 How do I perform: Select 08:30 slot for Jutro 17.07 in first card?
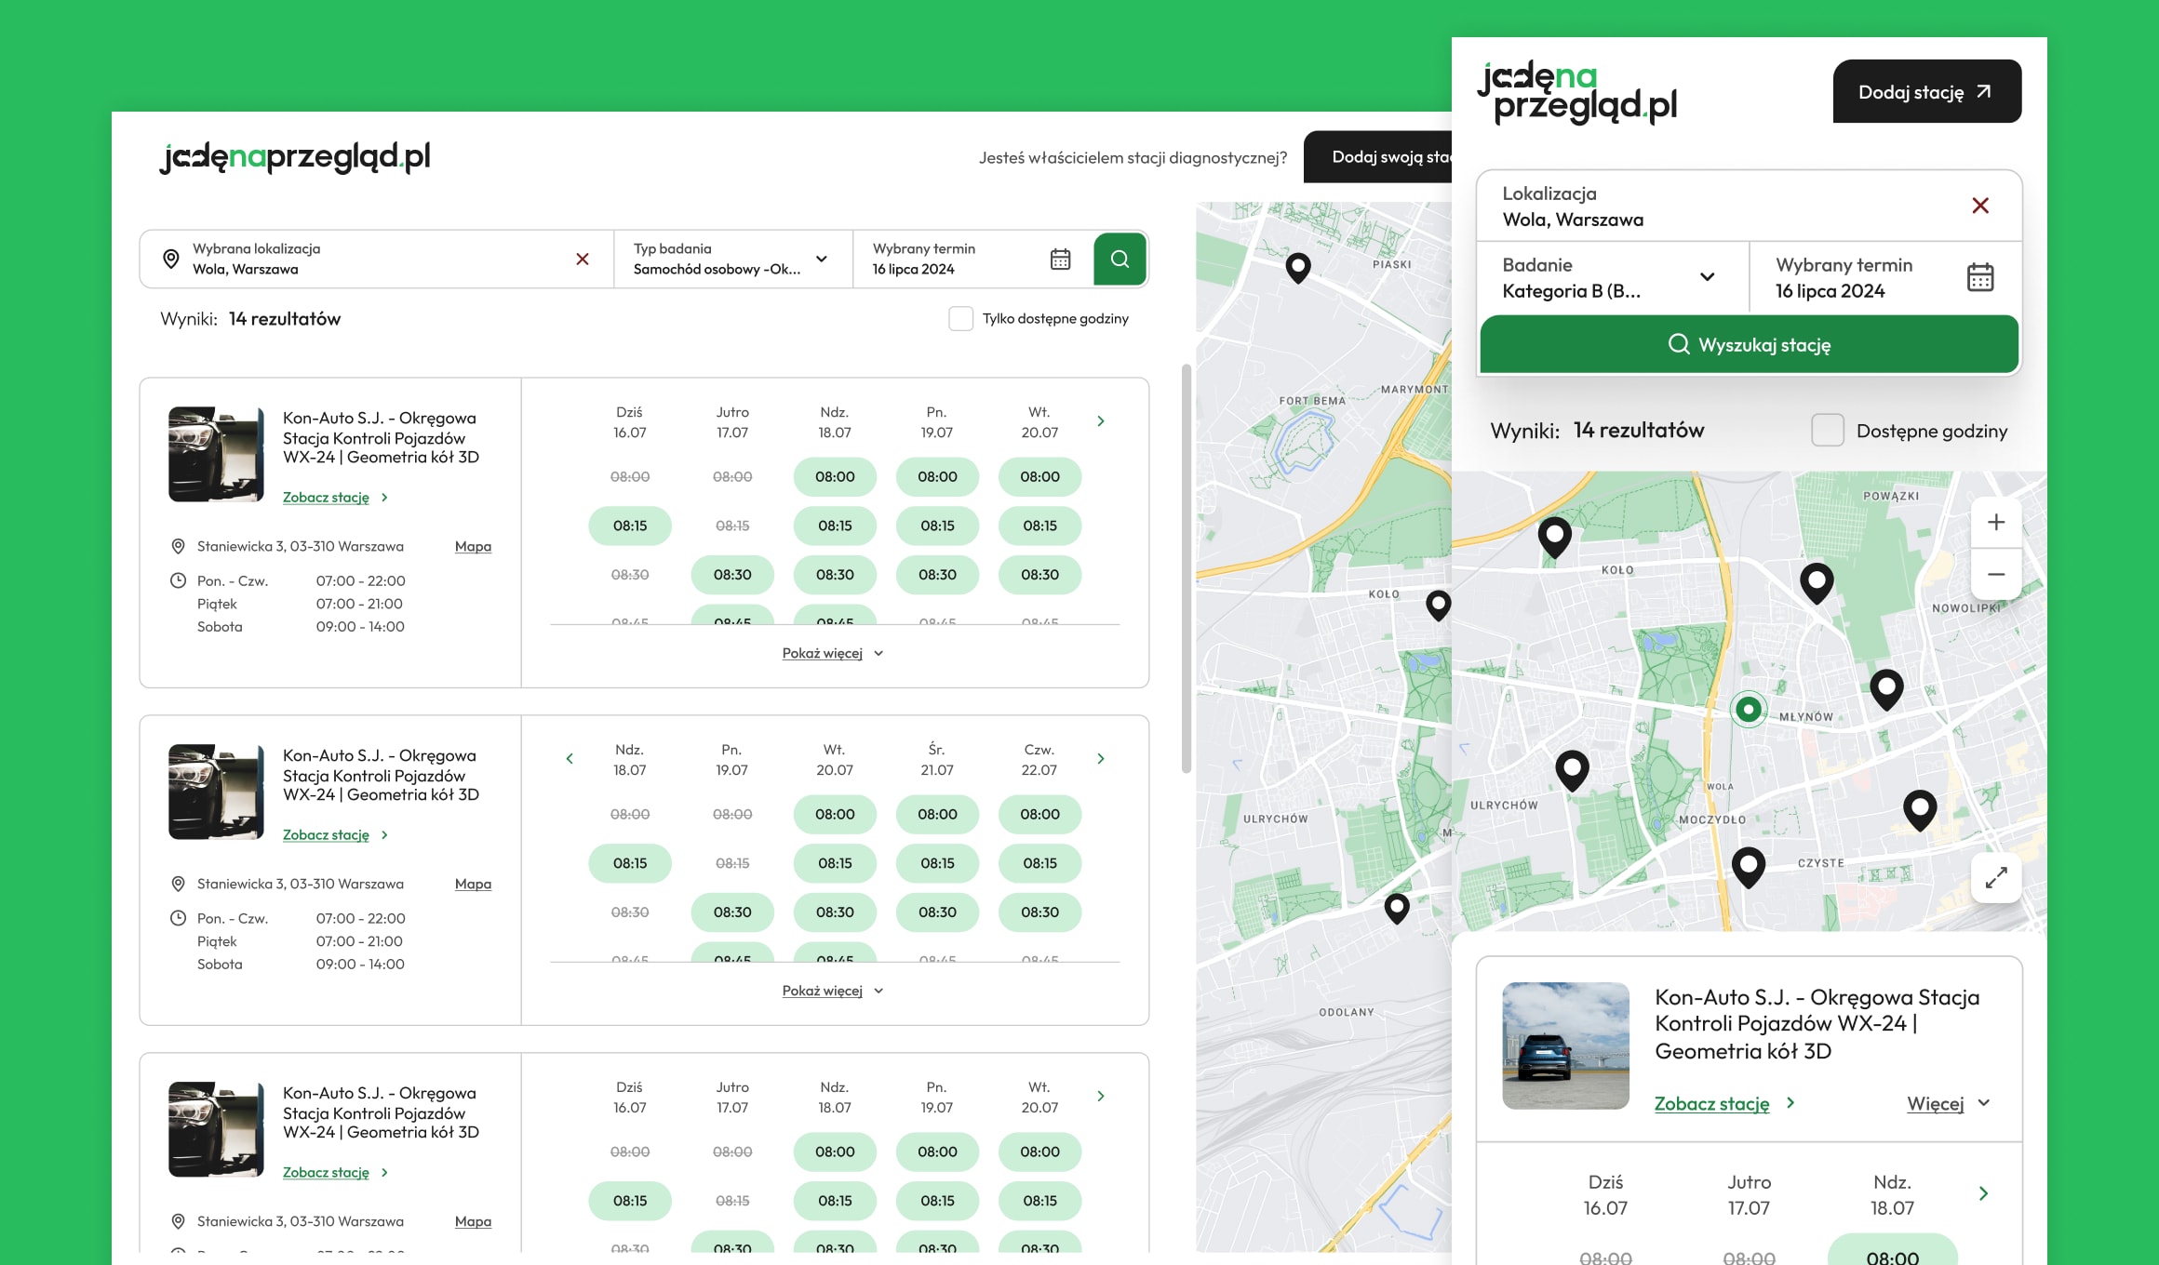pos(732,575)
